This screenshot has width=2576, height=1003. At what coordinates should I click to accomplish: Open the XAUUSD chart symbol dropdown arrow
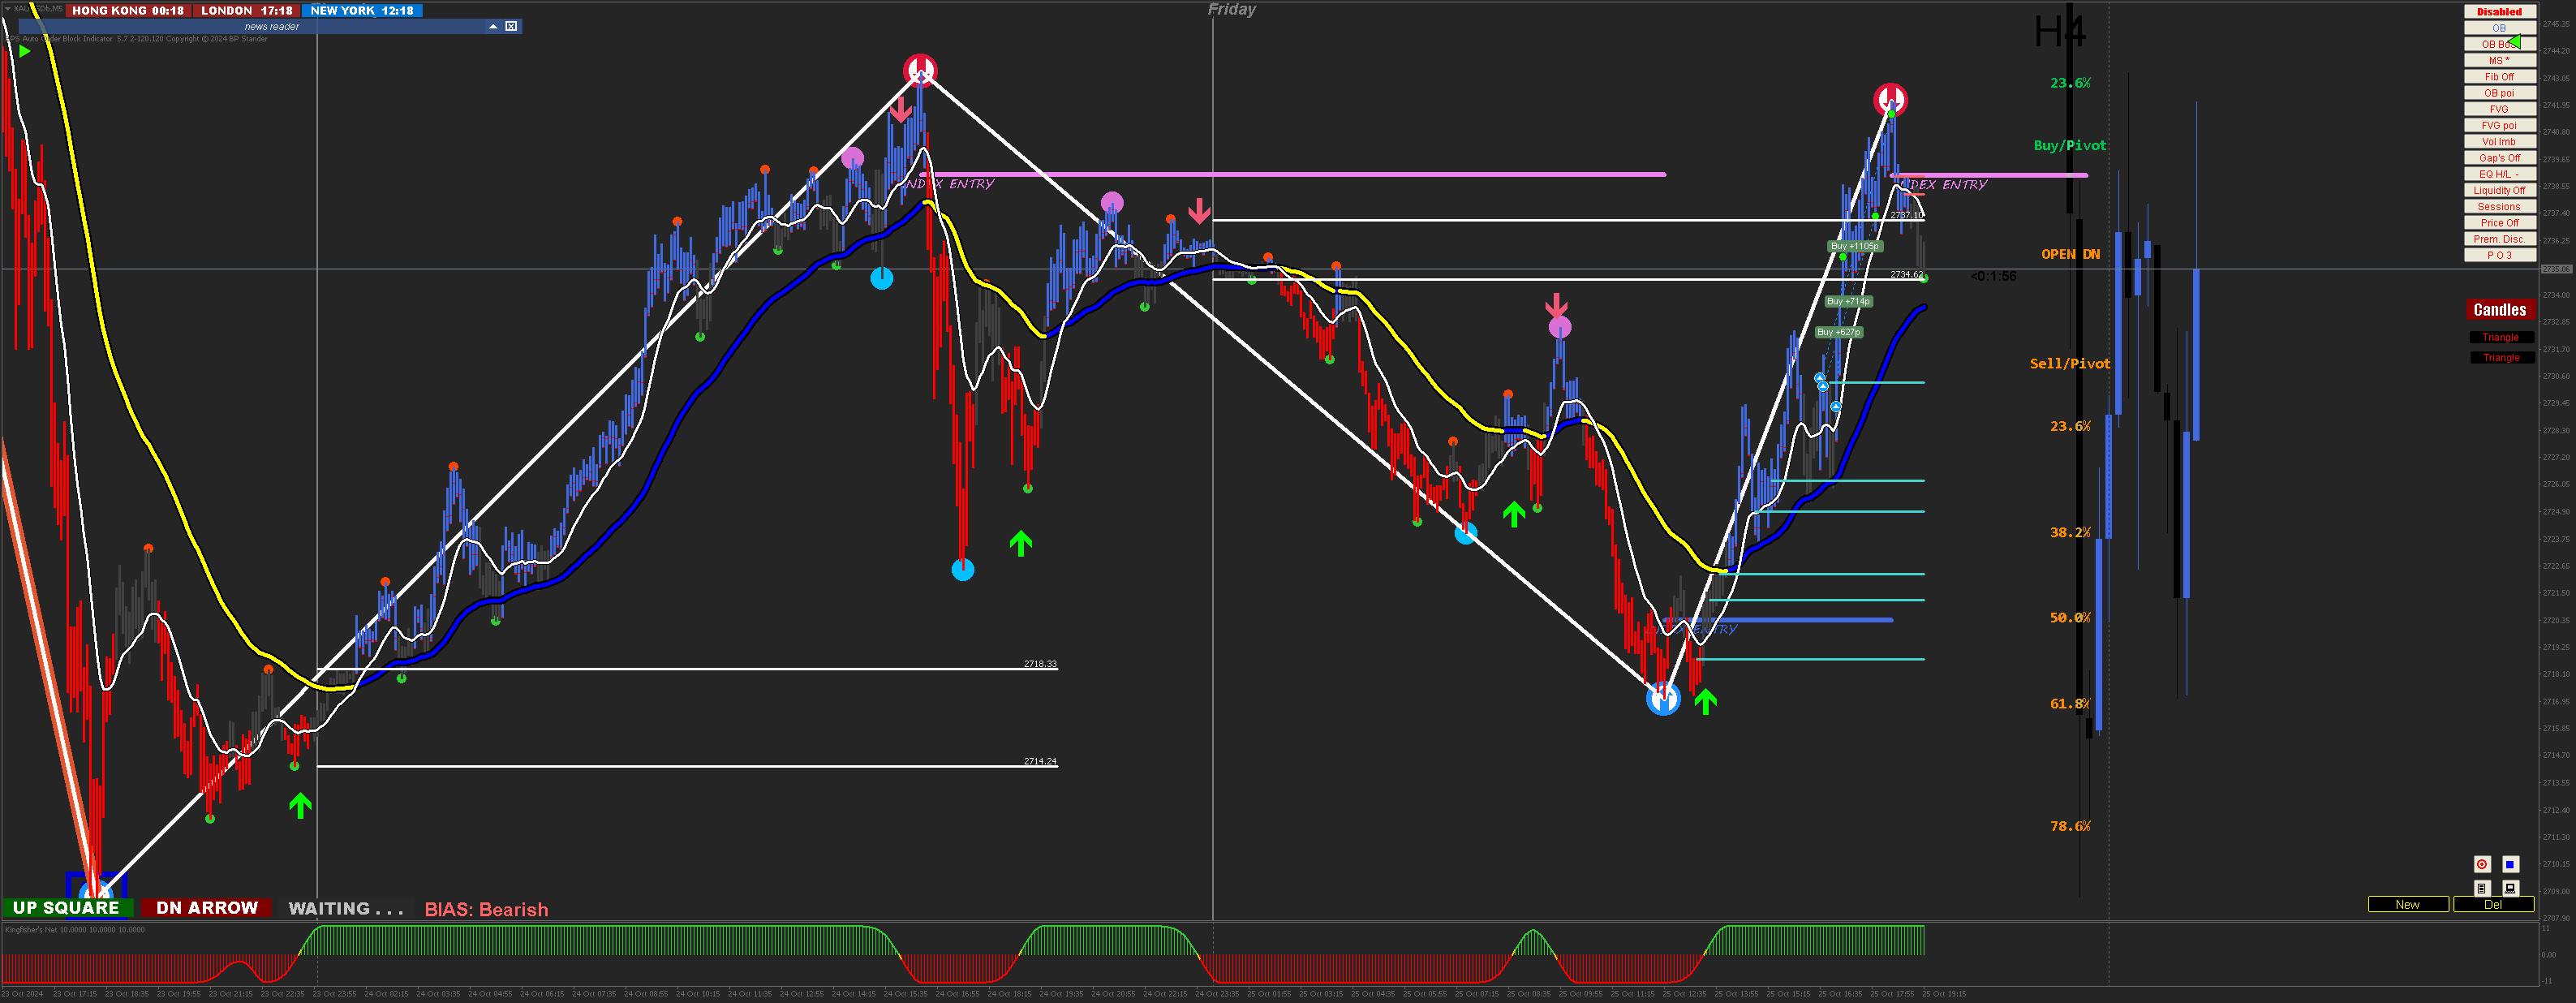(8, 9)
